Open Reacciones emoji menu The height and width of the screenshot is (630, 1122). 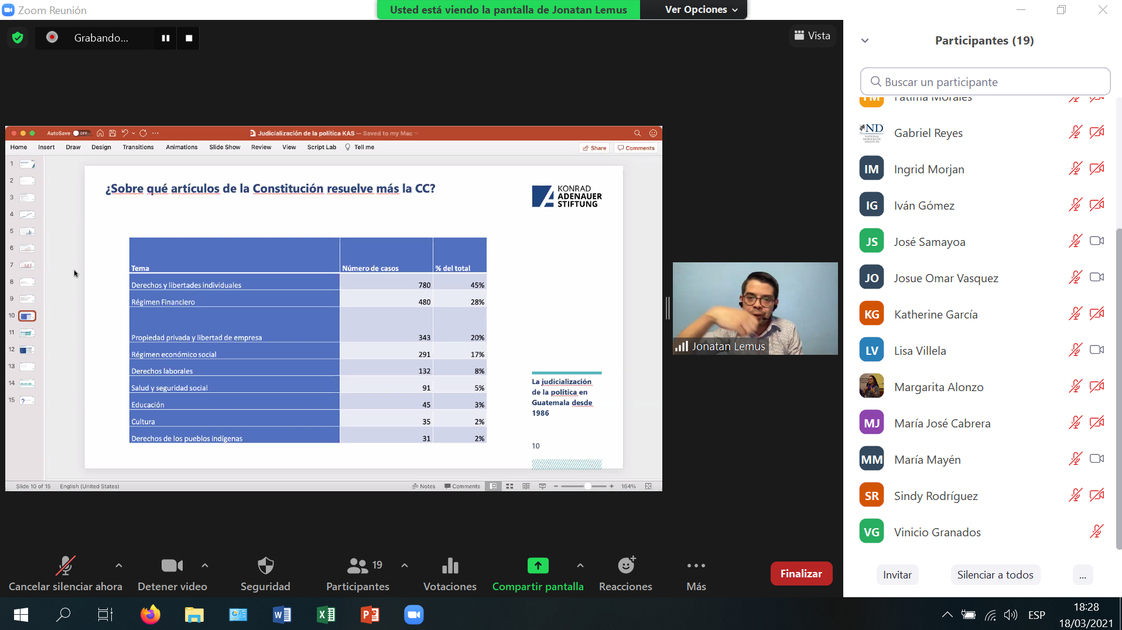[625, 566]
